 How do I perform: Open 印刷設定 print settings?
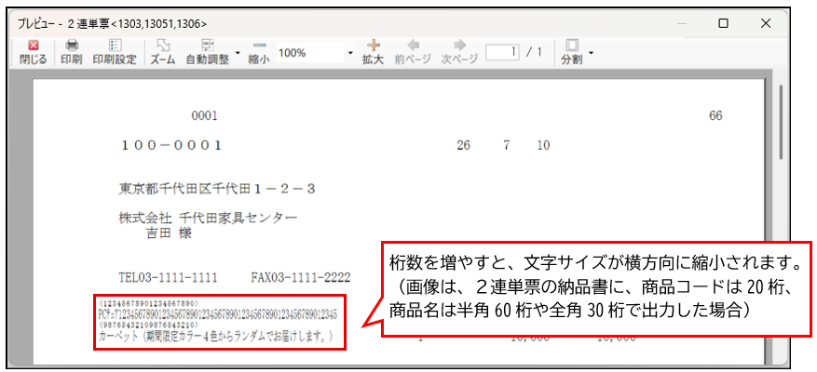(x=114, y=53)
